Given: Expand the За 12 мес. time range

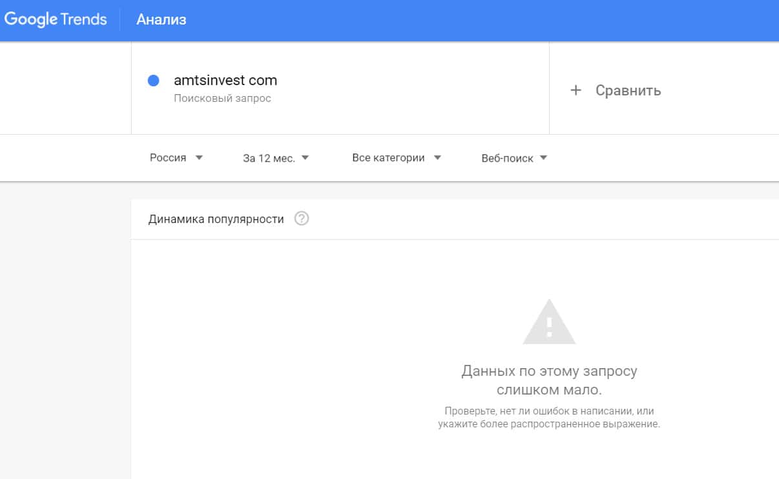Looking at the screenshot, I should tap(269, 159).
